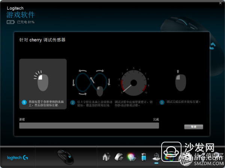Image resolution: width=225 pixels, height=168 pixels.
Task: Click the figure-eight movement diagram
Action: [91, 83]
